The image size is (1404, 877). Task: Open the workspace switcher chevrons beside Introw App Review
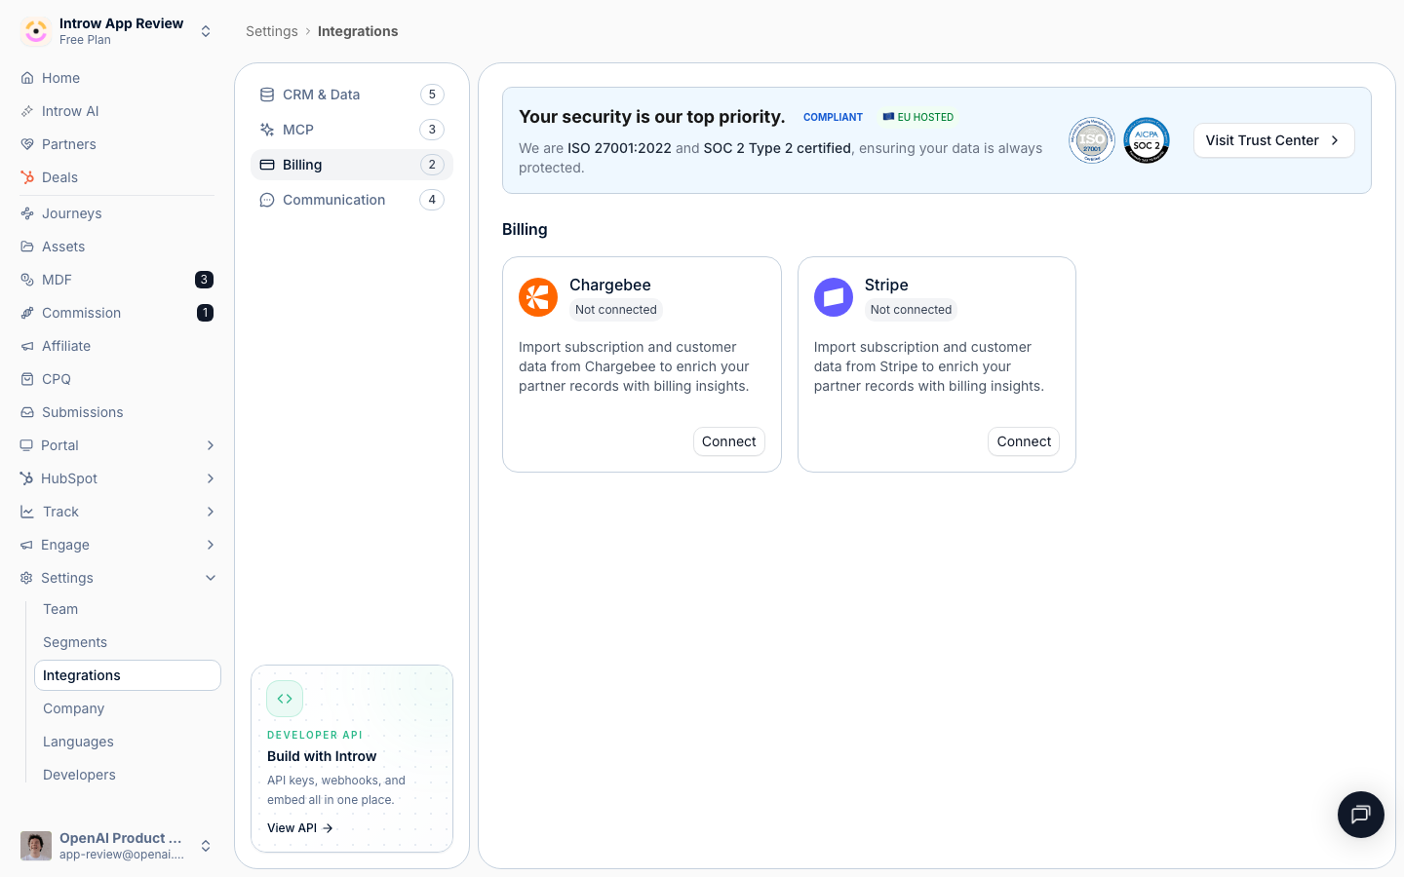click(206, 31)
